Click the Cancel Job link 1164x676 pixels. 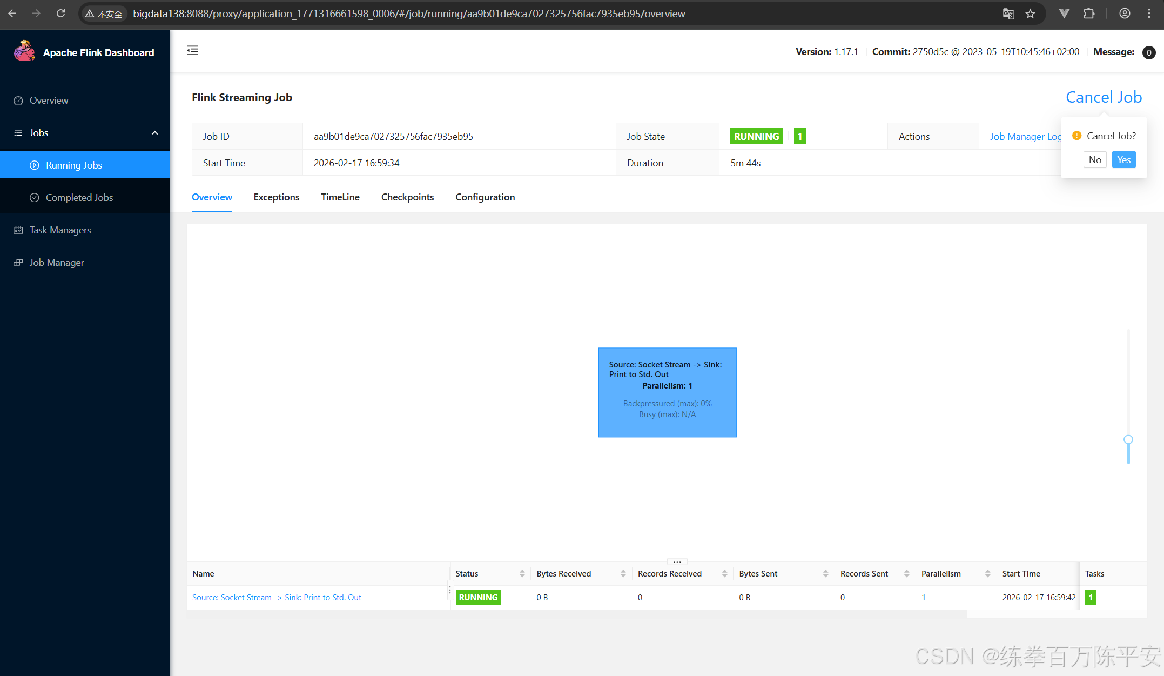point(1104,97)
